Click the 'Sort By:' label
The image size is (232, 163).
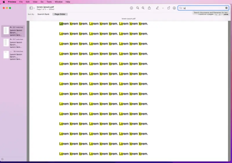coord(31,14)
